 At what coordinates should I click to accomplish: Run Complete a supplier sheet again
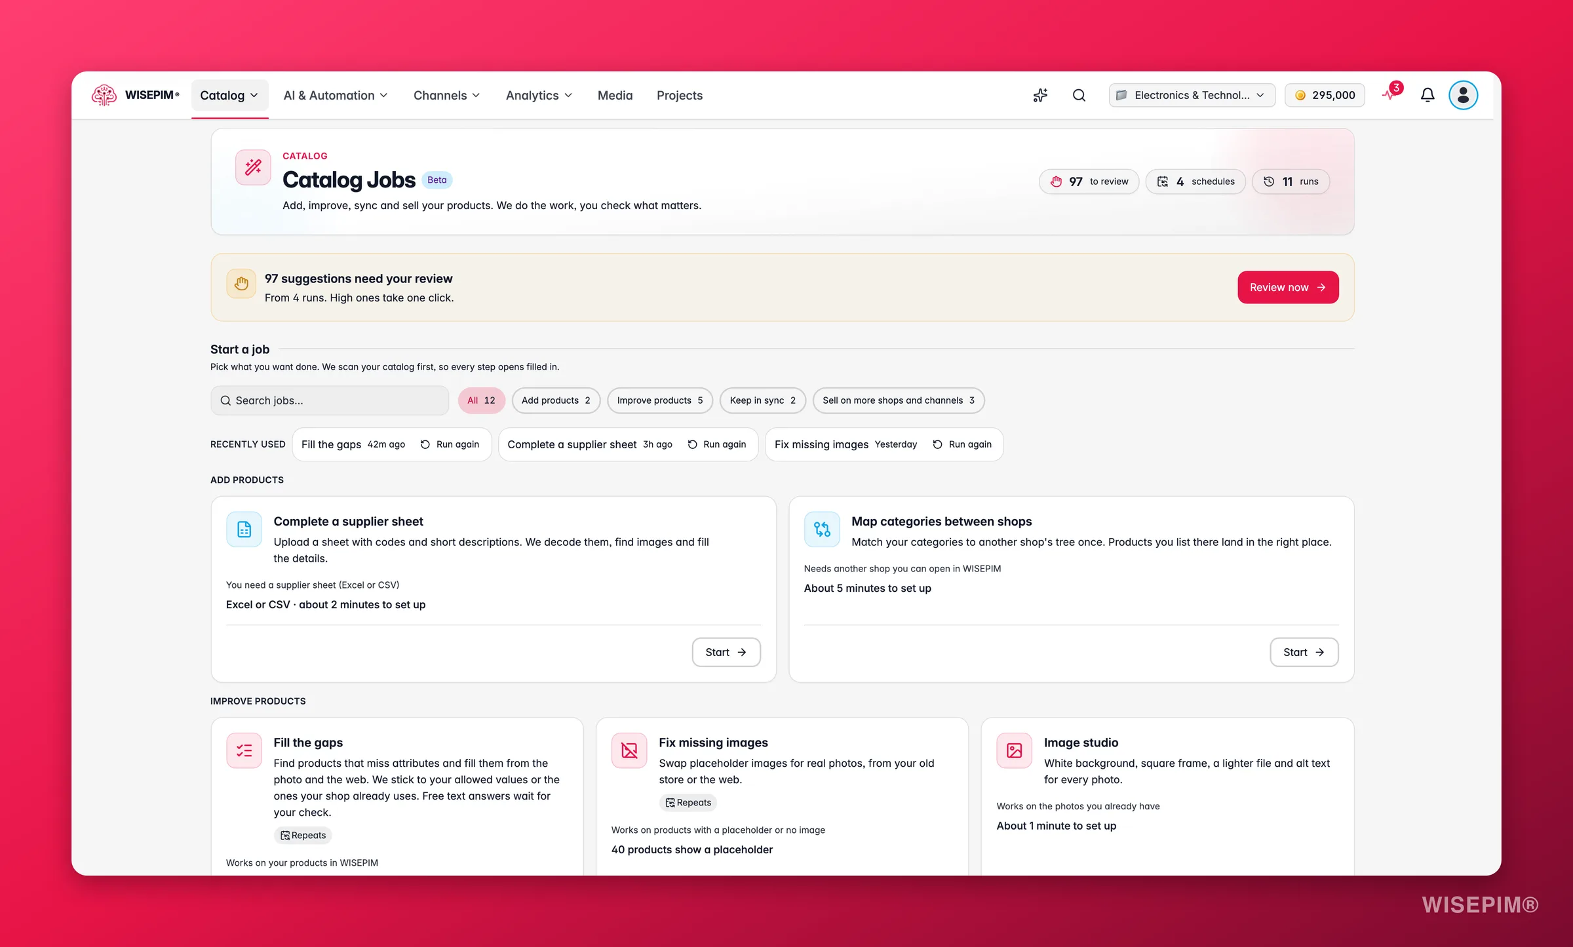pos(717,444)
